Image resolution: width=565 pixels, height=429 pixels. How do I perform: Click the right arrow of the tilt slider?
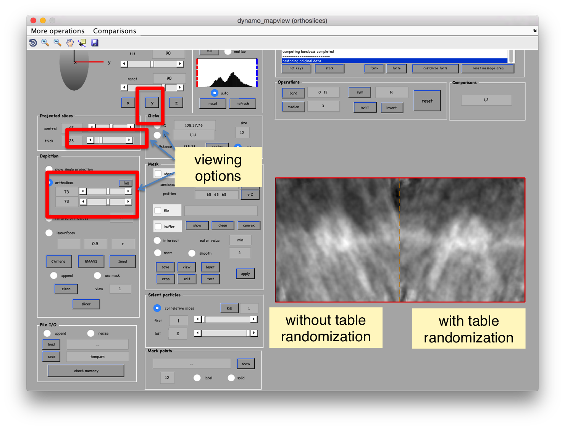(180, 64)
